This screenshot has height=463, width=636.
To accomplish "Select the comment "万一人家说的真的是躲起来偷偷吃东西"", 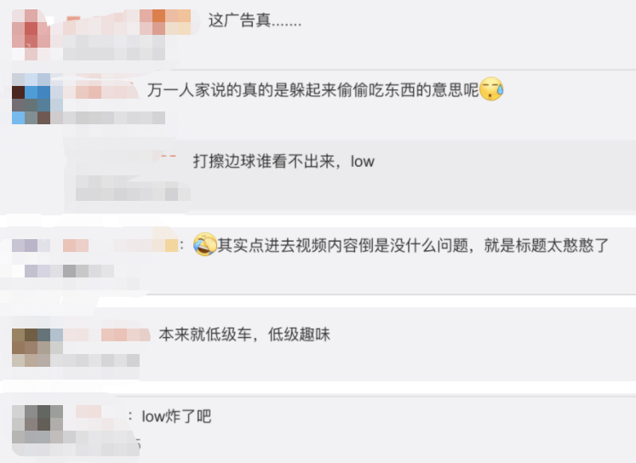I will (312, 89).
